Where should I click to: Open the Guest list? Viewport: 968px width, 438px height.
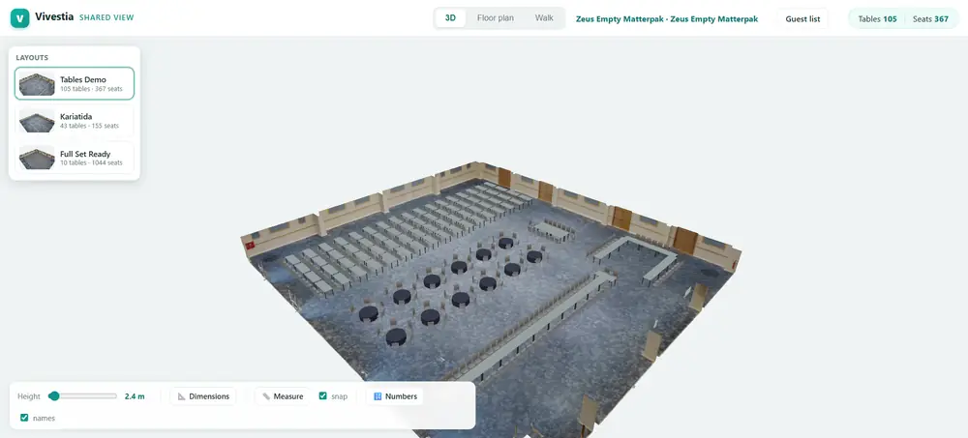click(x=802, y=18)
